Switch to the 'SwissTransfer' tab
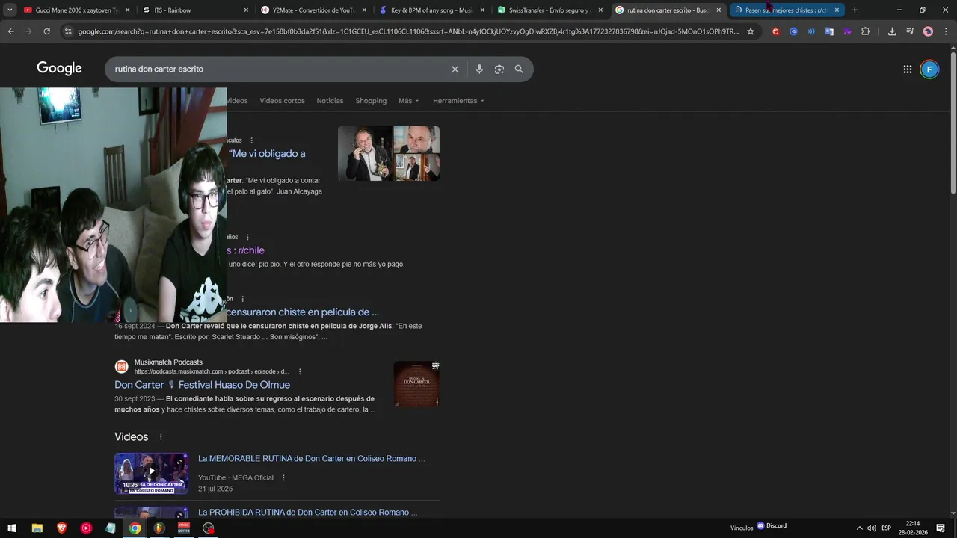Screen dimensions: 957x538 click(x=551, y=10)
